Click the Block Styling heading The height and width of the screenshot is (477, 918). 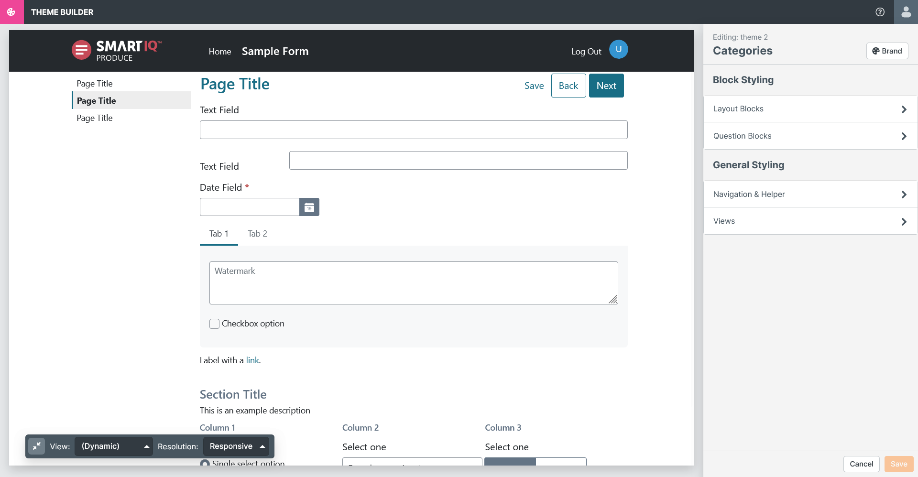[743, 80]
